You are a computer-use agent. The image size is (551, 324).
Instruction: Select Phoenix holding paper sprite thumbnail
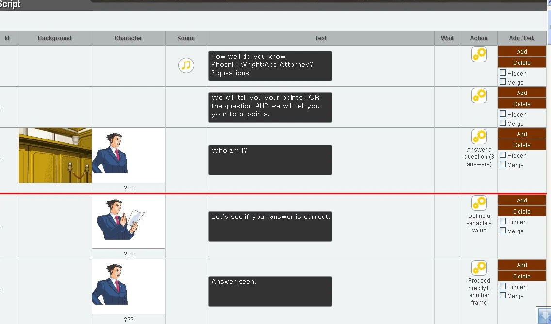click(129, 221)
